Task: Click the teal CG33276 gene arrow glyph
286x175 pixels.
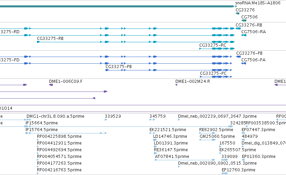Action: (237, 13)
